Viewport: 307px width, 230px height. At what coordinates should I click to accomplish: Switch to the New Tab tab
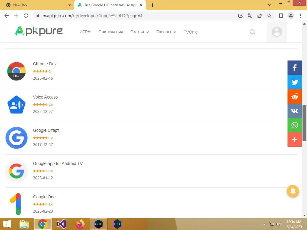click(37, 5)
